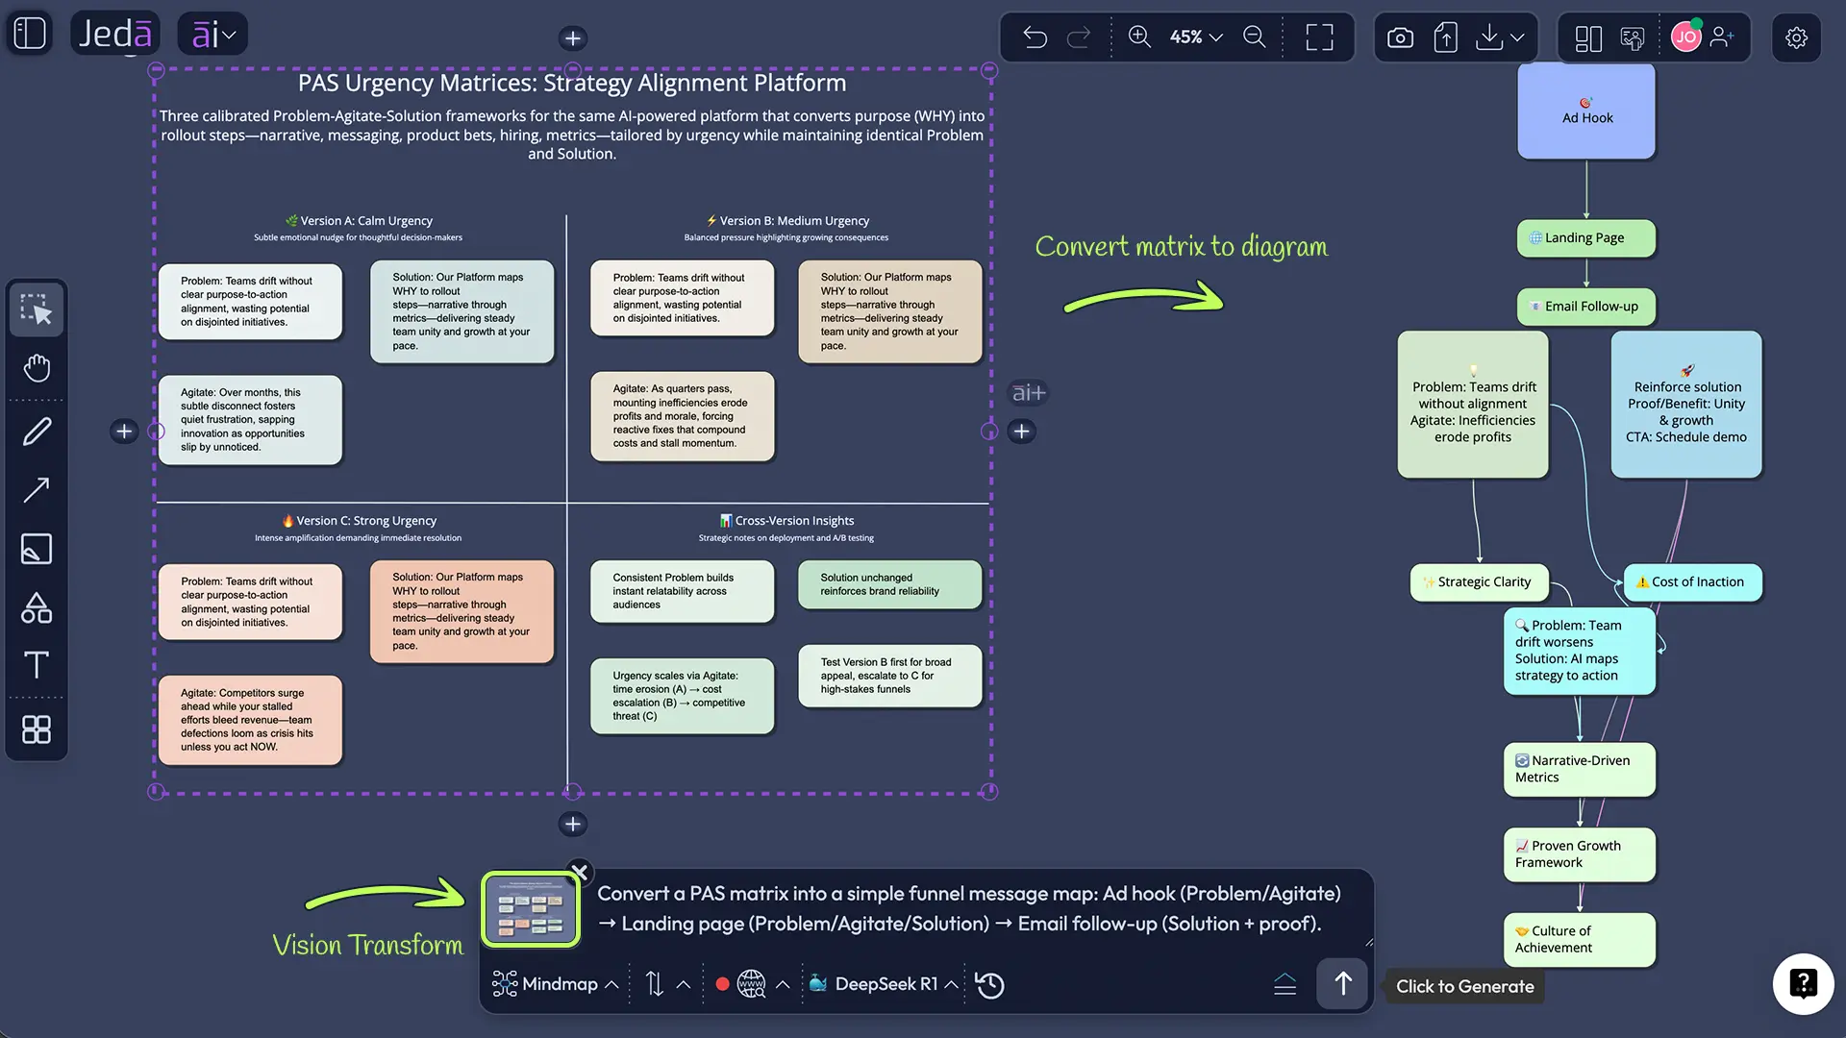Click the generate up-arrow button
Screen dimensions: 1846x1038
tap(1342, 983)
